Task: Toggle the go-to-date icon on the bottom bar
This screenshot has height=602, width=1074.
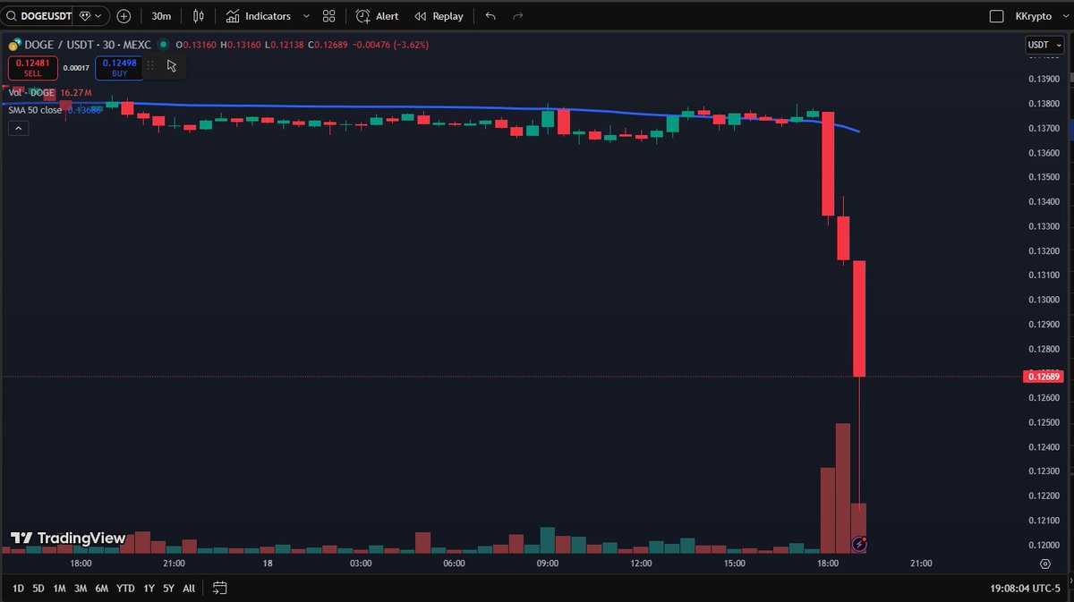Action: click(x=218, y=588)
